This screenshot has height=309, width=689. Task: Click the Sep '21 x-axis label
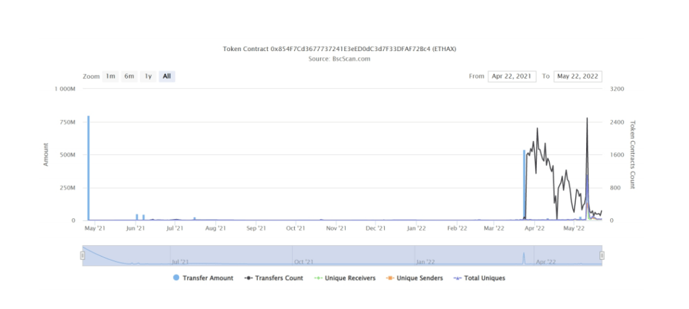click(x=256, y=228)
